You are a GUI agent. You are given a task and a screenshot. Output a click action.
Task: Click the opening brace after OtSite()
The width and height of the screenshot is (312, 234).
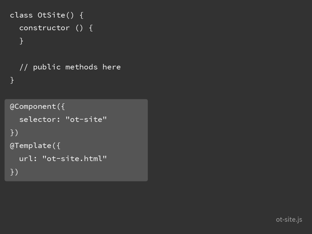81,15
